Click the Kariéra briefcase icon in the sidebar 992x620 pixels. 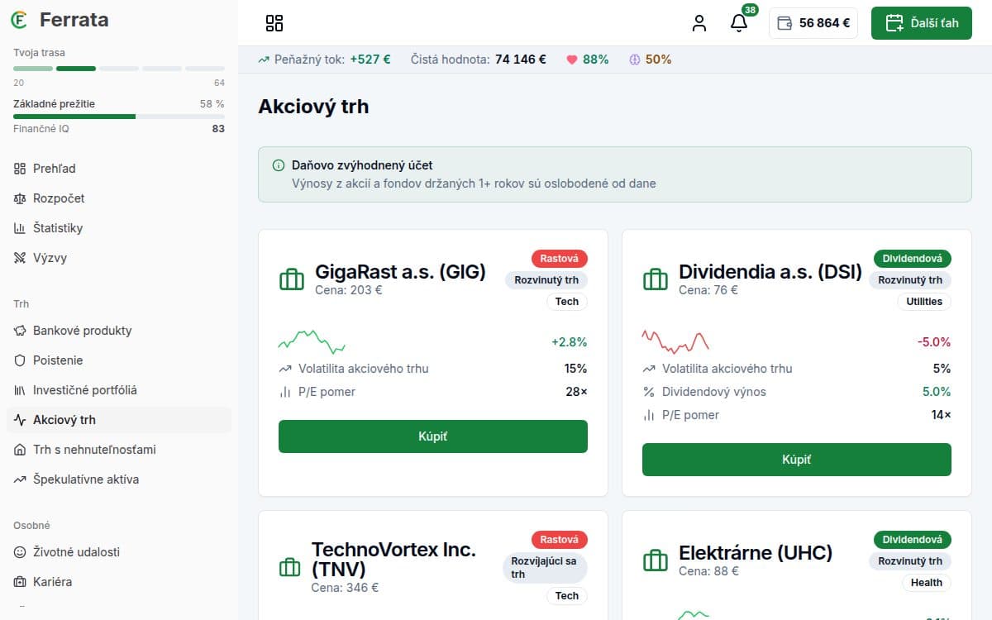pyautogui.click(x=20, y=582)
